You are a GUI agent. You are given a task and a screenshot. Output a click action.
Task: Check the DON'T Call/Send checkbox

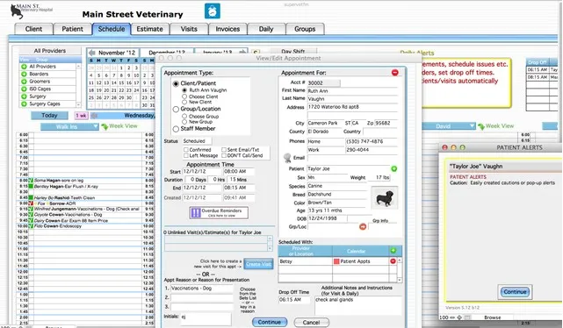tap(224, 155)
